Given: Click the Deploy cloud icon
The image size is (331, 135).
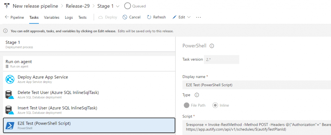Looking at the screenshot, I should tap(101, 17).
